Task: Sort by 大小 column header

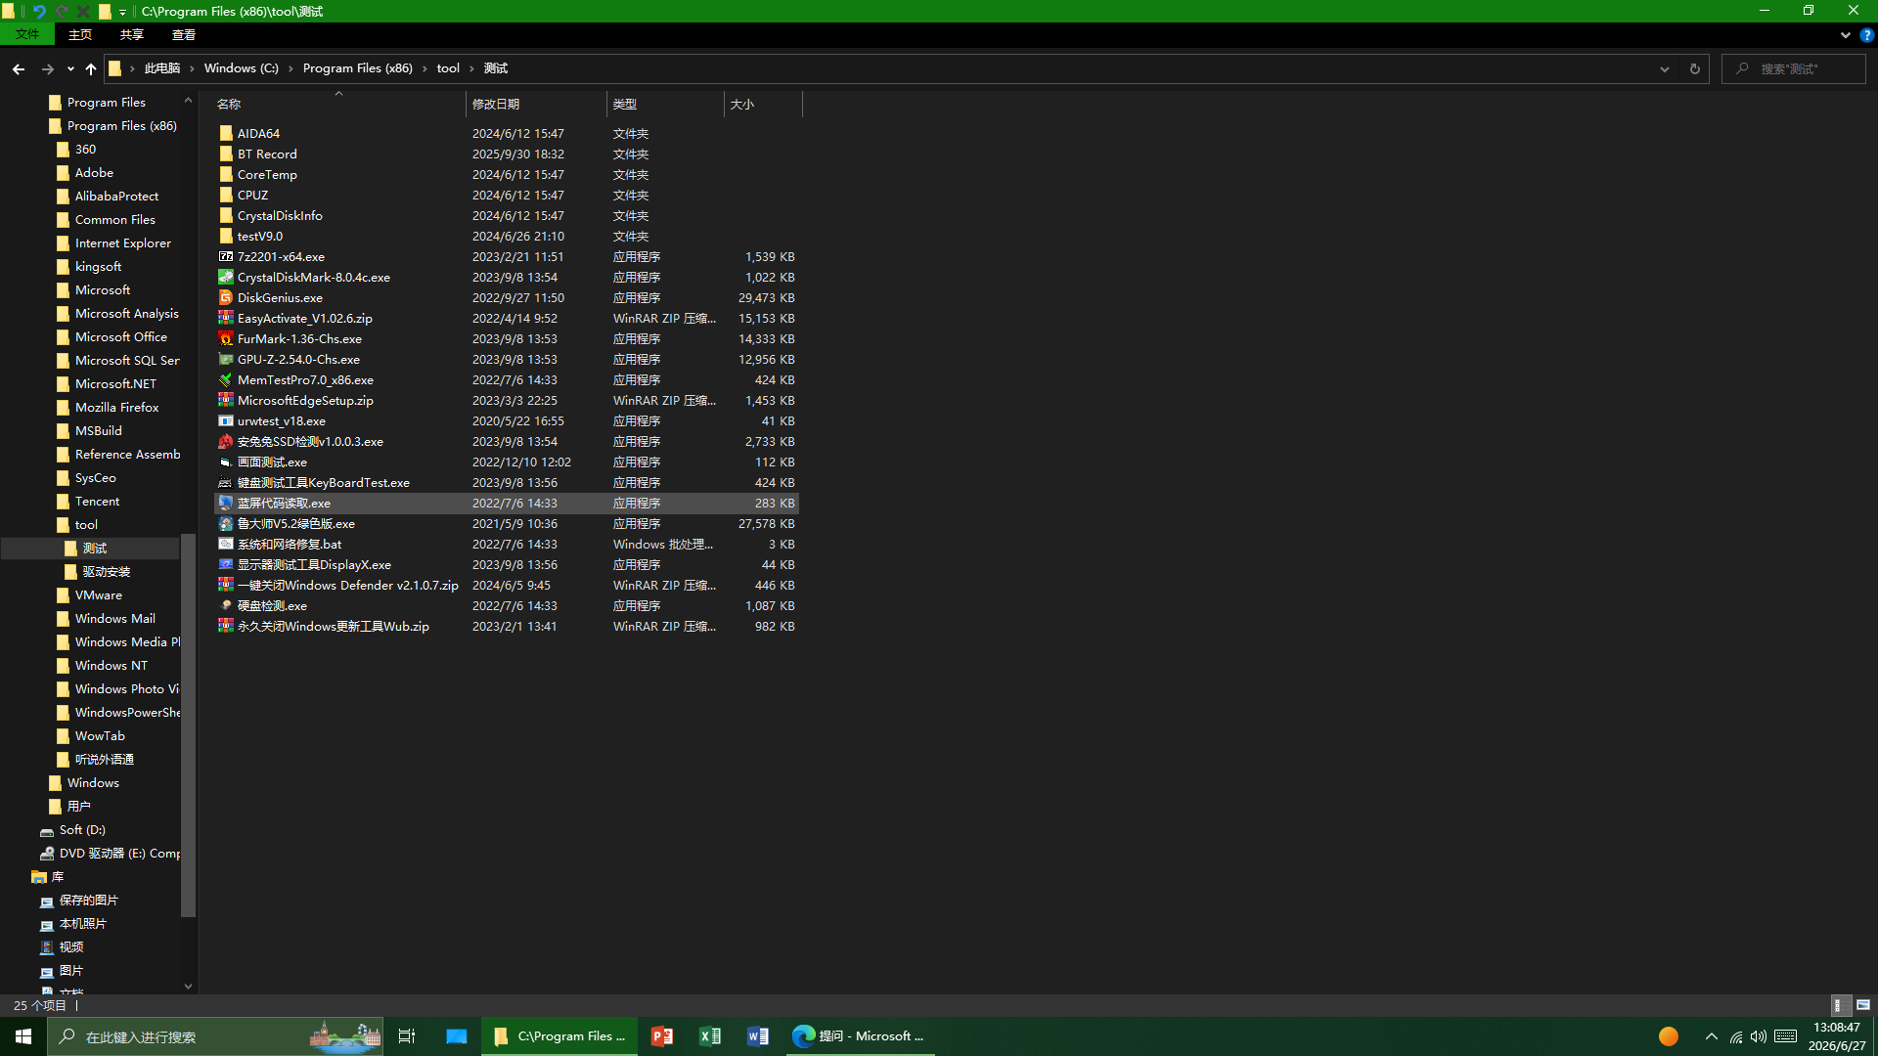Action: [x=763, y=104]
